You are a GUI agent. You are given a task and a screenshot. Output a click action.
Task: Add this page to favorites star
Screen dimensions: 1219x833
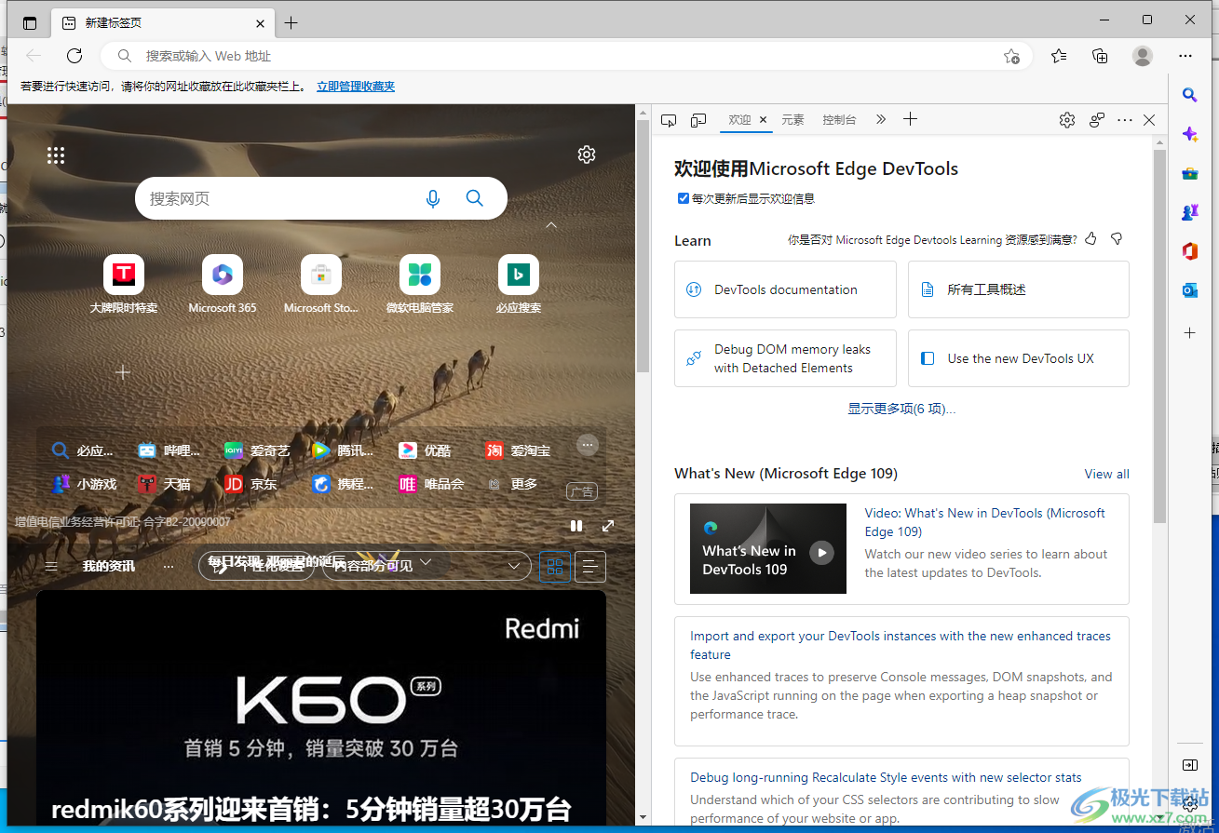tap(1011, 57)
